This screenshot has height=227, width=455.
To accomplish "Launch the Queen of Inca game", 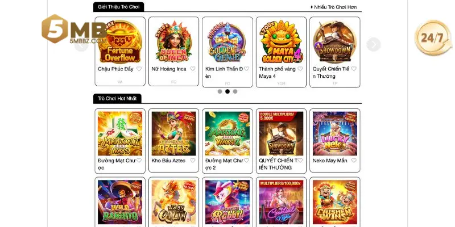I will [x=173, y=41].
